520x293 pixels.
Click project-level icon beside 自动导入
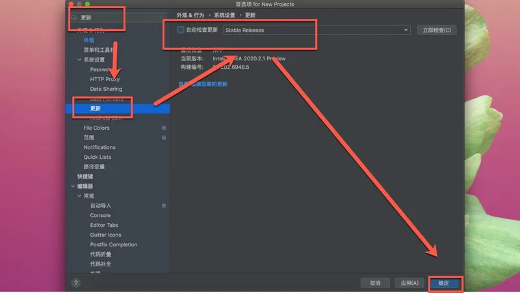coord(164,205)
